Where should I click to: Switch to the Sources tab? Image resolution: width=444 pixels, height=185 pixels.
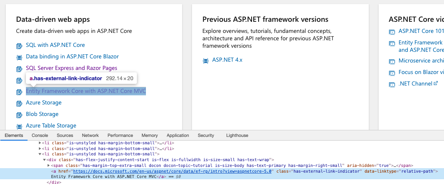65,135
